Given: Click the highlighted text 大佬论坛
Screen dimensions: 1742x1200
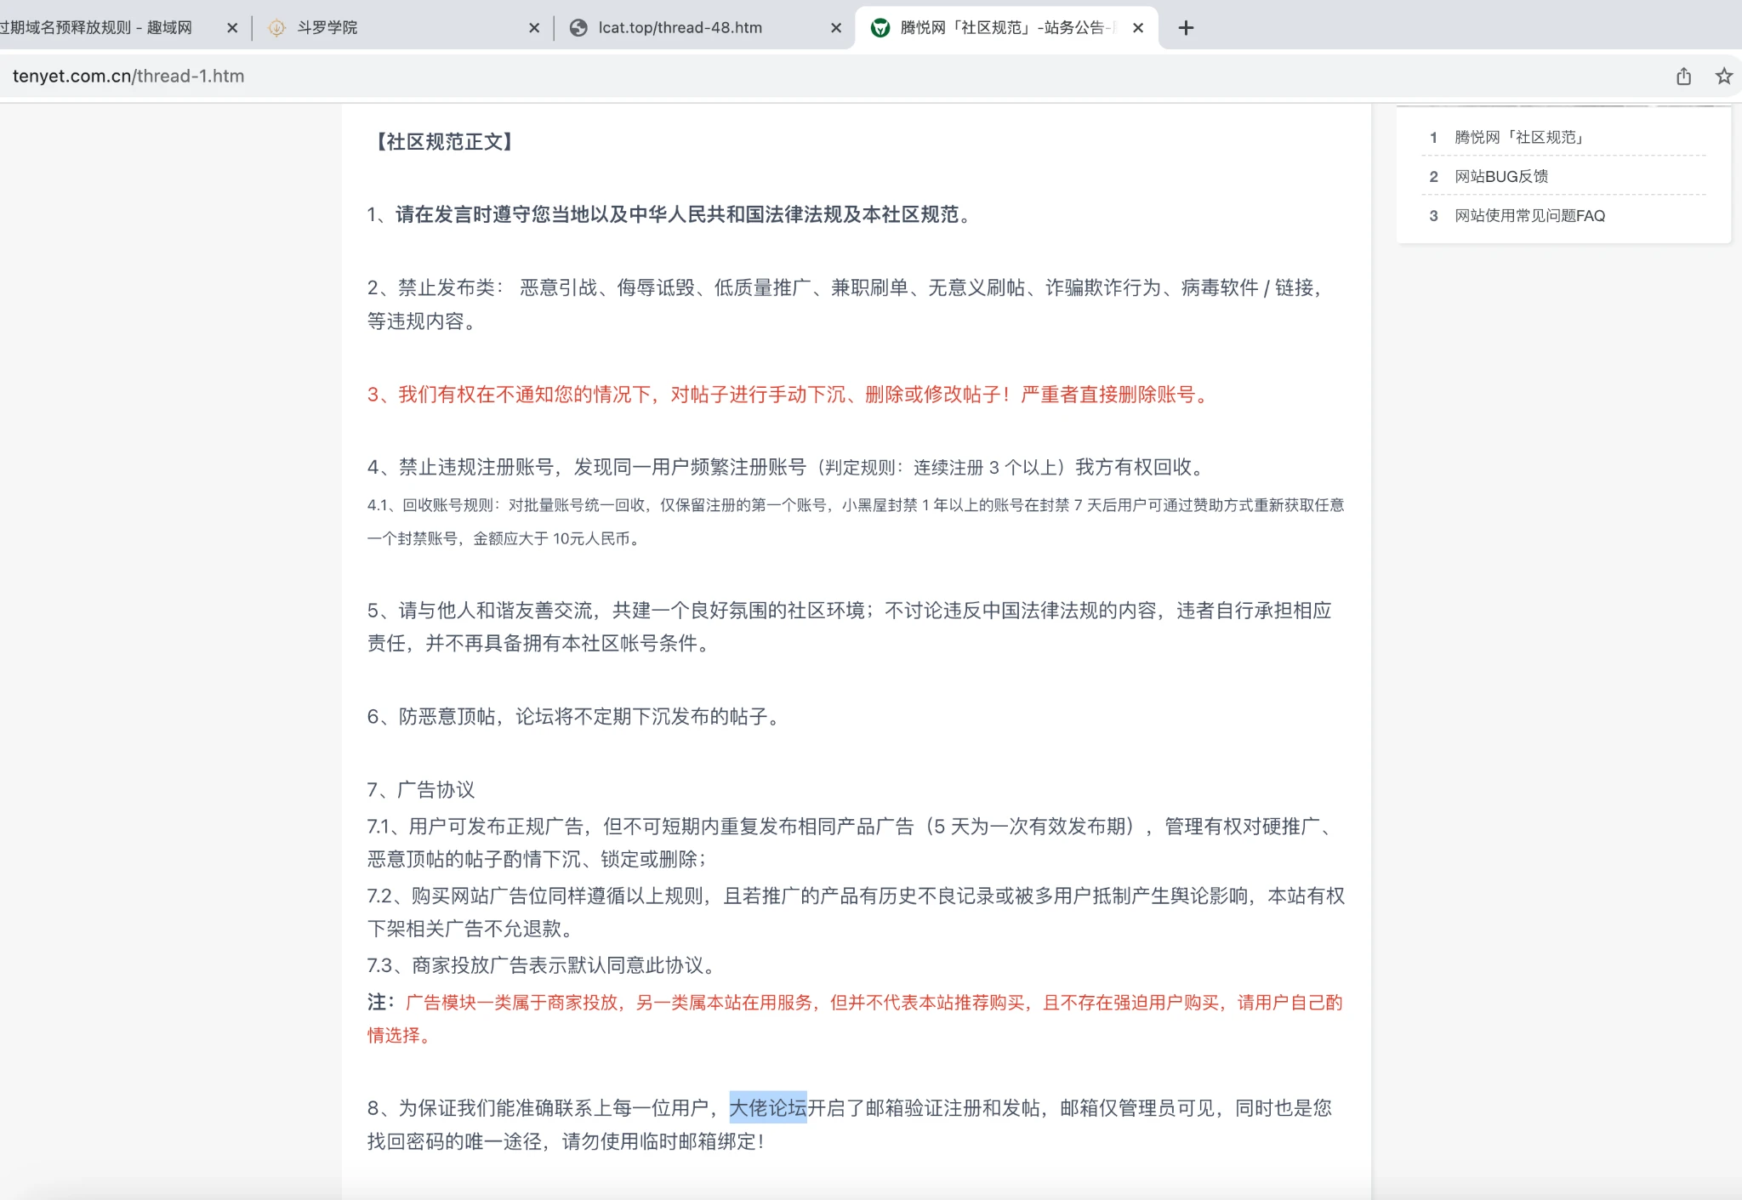Looking at the screenshot, I should pos(767,1107).
